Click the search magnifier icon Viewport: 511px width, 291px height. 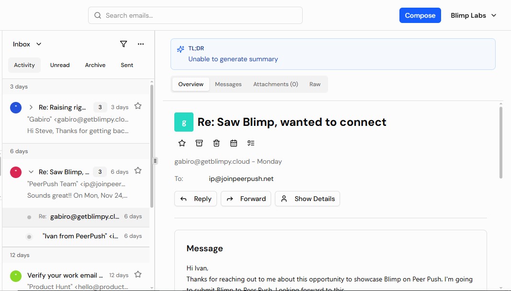click(97, 15)
